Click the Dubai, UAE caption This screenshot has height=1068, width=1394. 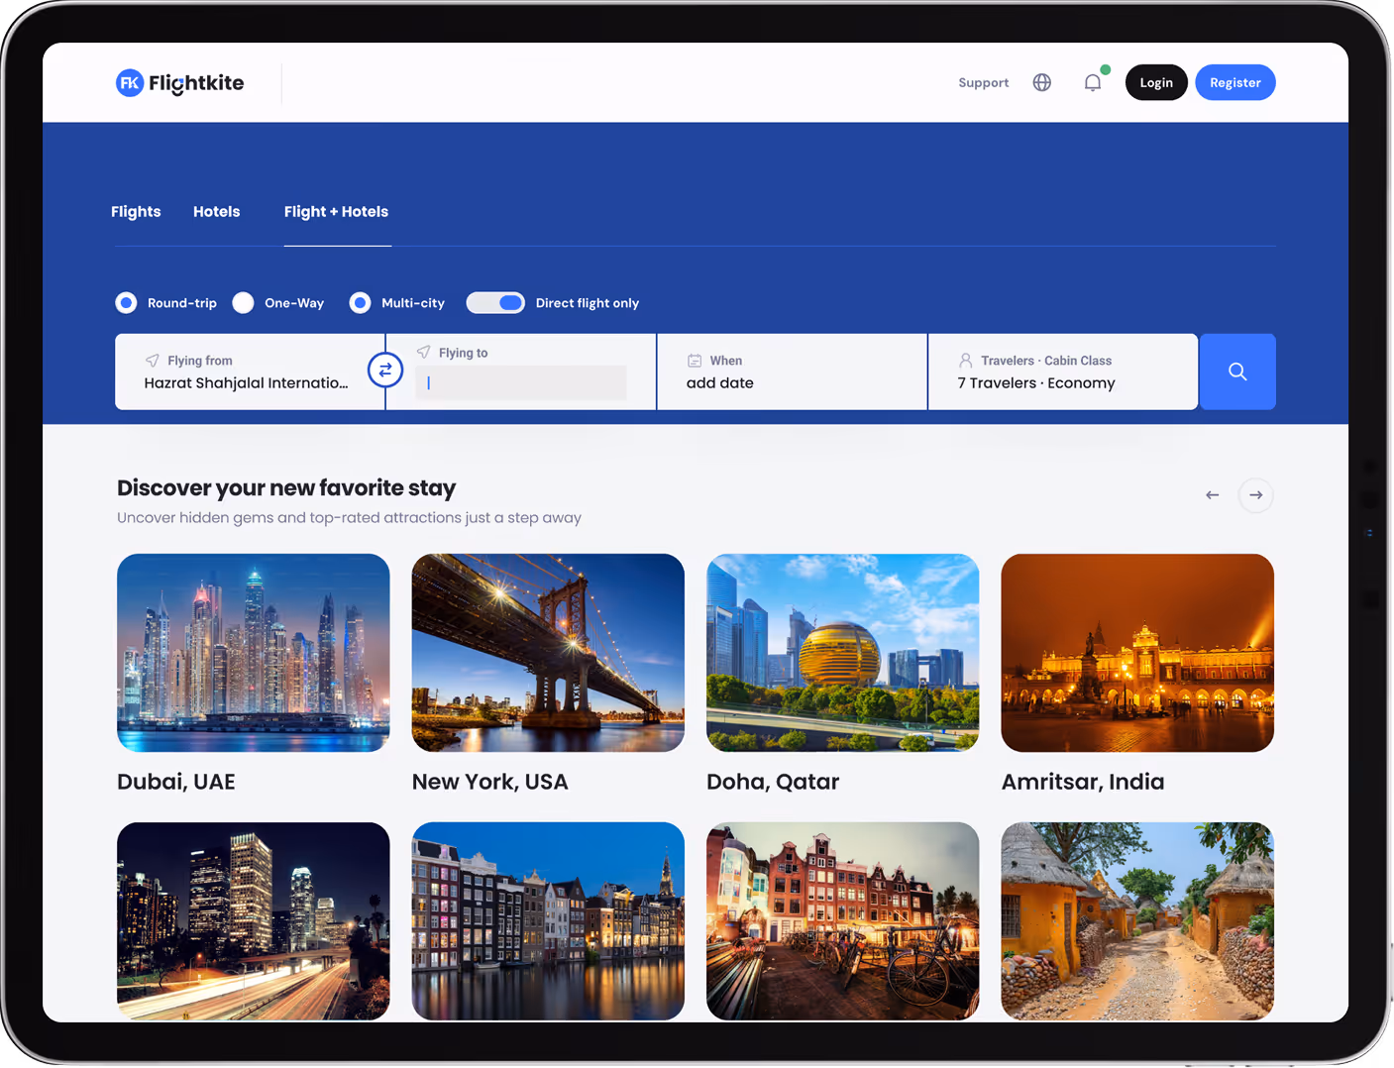tap(176, 782)
